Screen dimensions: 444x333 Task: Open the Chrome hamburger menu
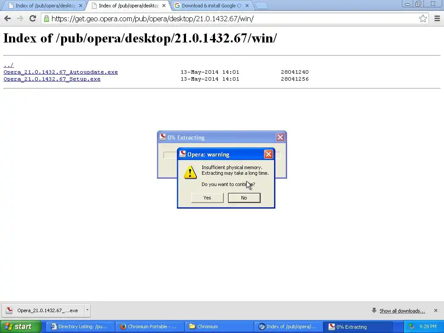pyautogui.click(x=437, y=19)
